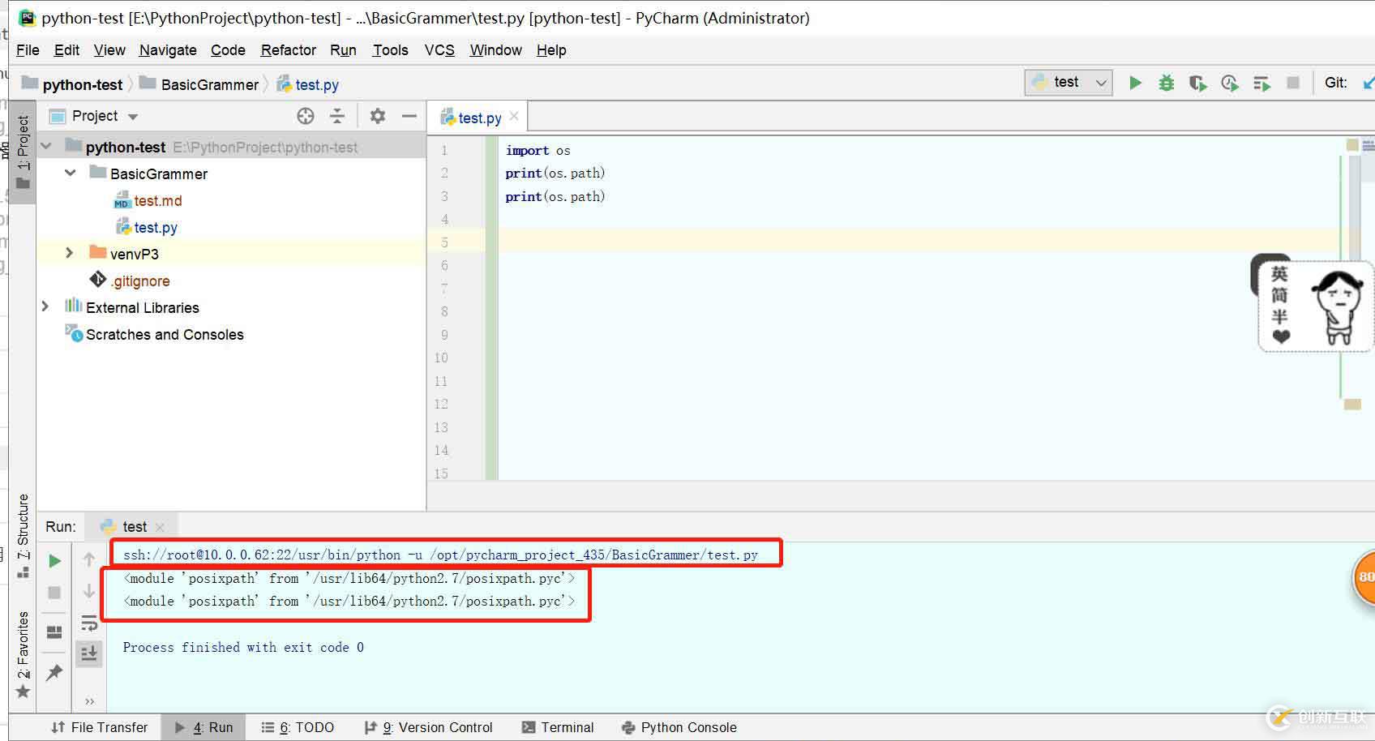The width and height of the screenshot is (1375, 741).
Task: Jump up the stack trace in Run output
Action: [x=89, y=559]
